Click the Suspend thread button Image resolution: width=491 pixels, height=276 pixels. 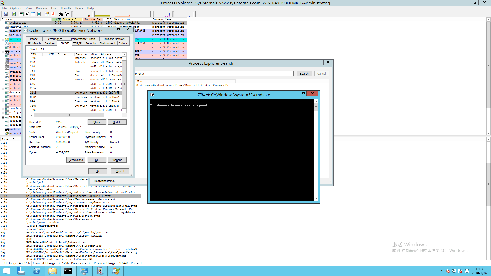pos(117,160)
